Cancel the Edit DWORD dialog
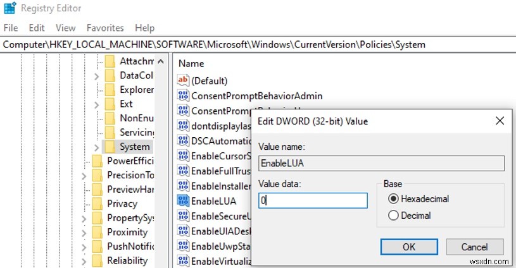 [x=474, y=247]
